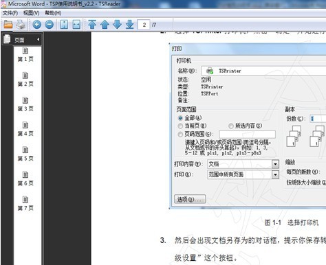The height and width of the screenshot is (265, 326).
Task: Click the 页面 panel document icon
Action: [x=7, y=39]
